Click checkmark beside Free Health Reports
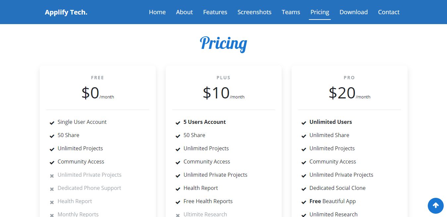447x217 pixels. (178, 202)
